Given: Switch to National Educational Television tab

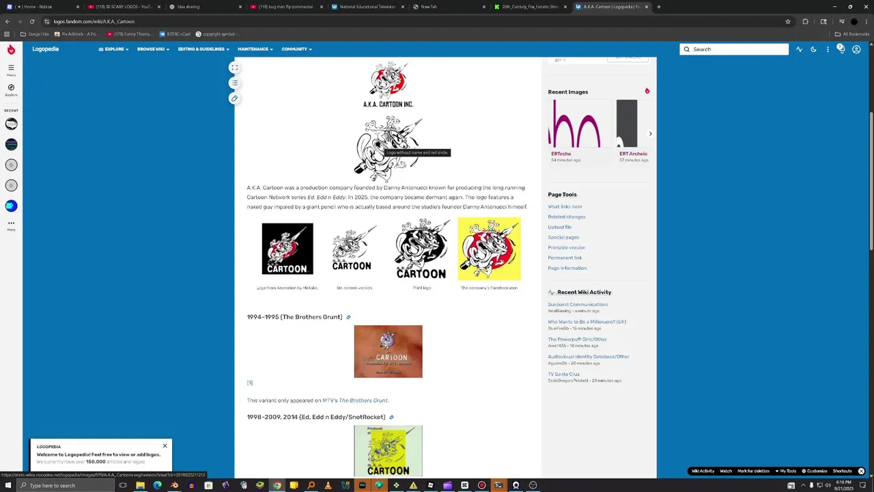Looking at the screenshot, I should pos(367,7).
